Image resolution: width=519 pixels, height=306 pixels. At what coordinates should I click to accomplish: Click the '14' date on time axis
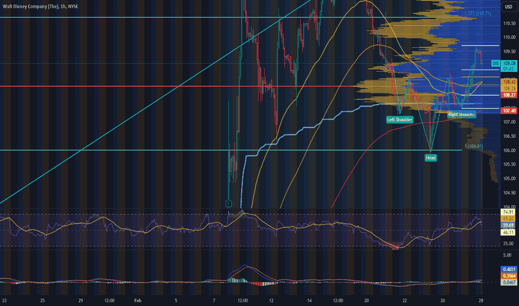pyautogui.click(x=309, y=300)
